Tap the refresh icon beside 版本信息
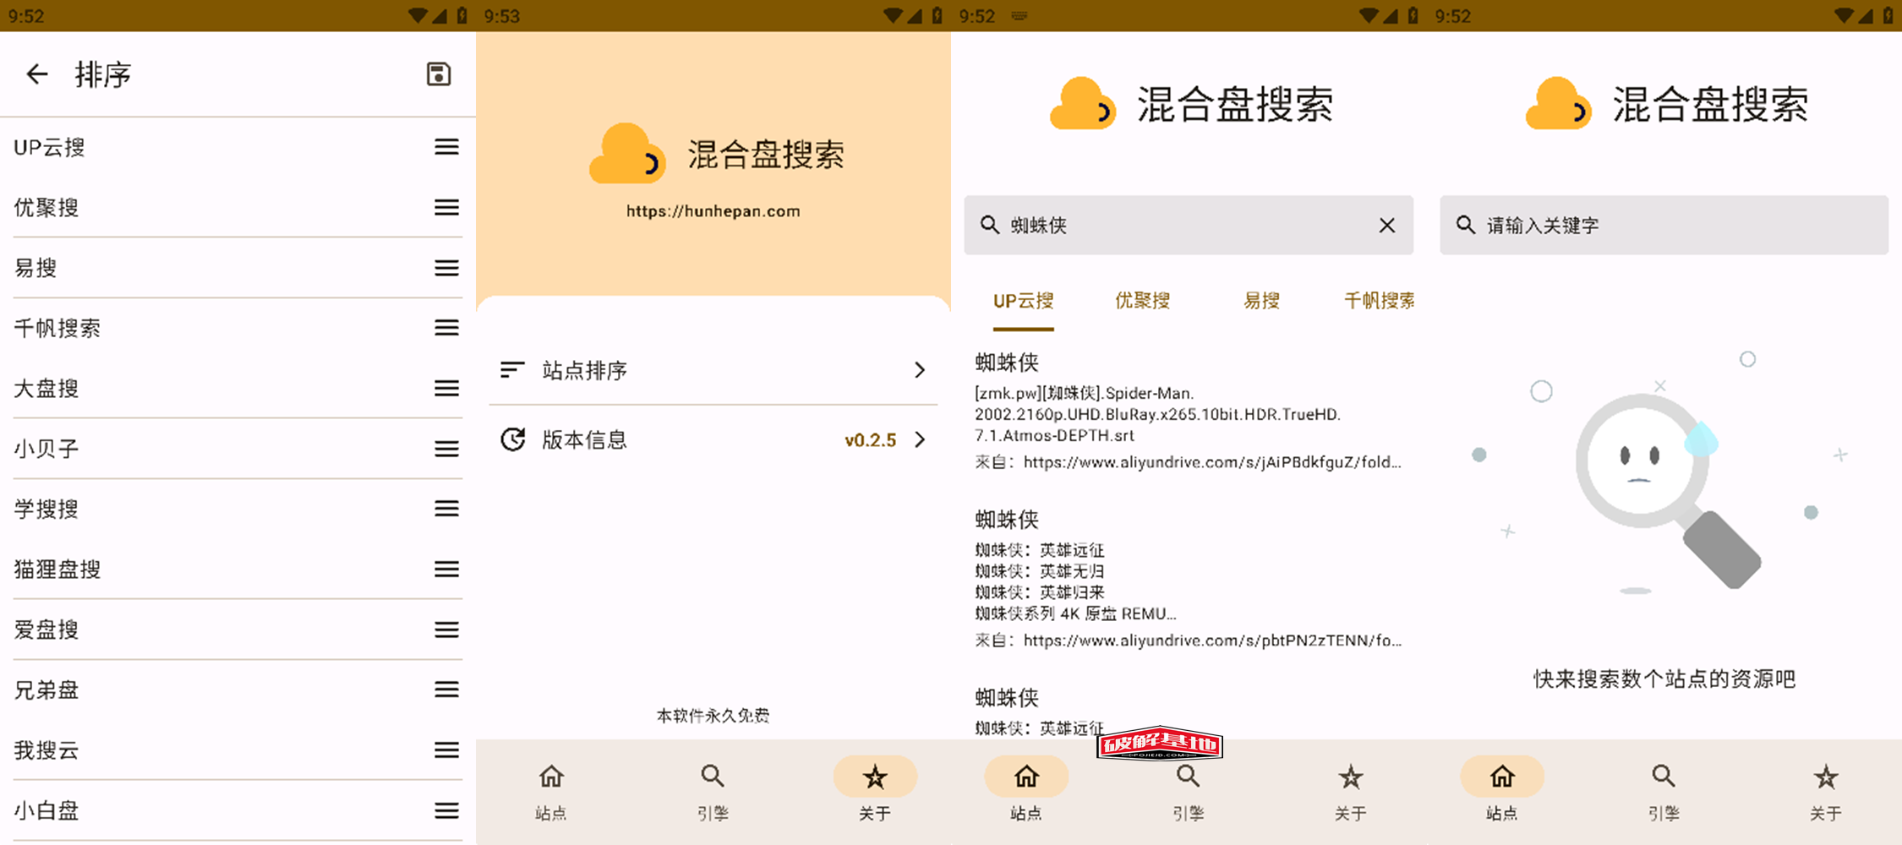The width and height of the screenshot is (1902, 845). [x=513, y=439]
